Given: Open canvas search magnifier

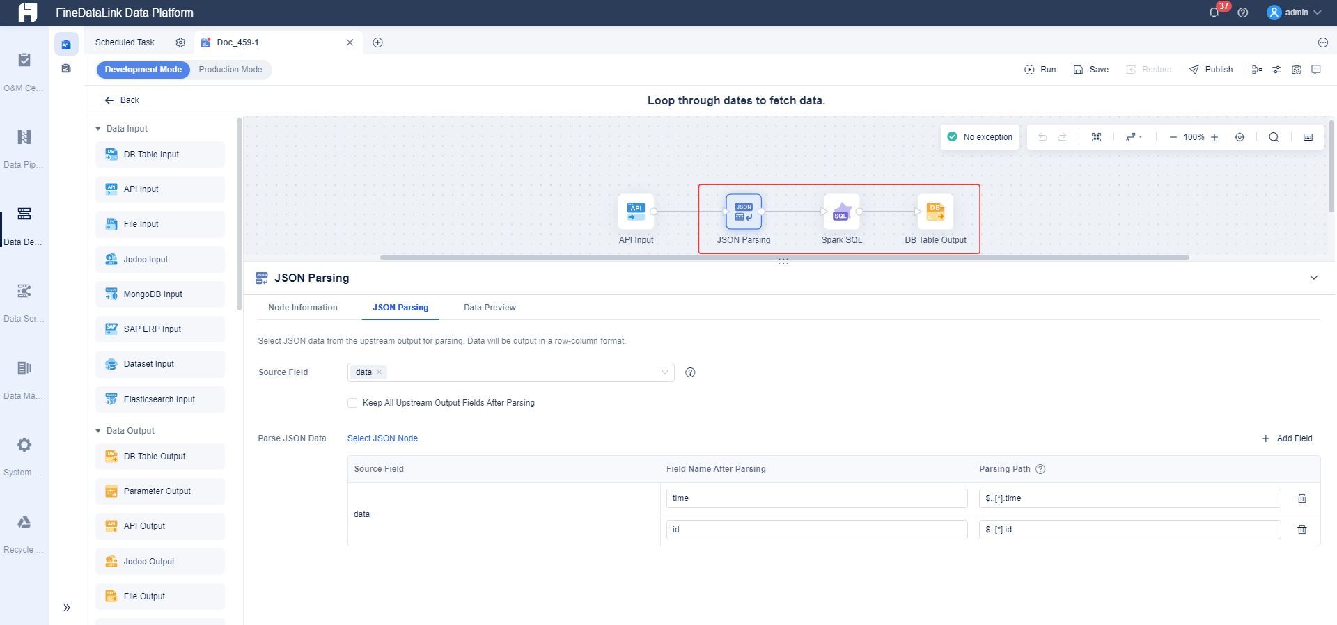Looking at the screenshot, I should tap(1274, 137).
